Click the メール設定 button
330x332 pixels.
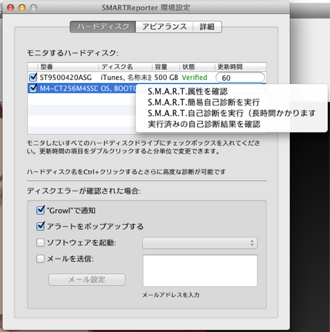(87, 280)
